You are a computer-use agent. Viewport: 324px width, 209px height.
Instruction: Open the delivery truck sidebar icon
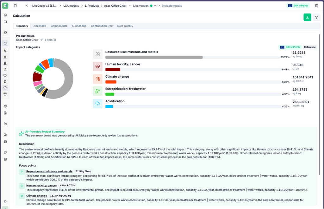(5, 135)
